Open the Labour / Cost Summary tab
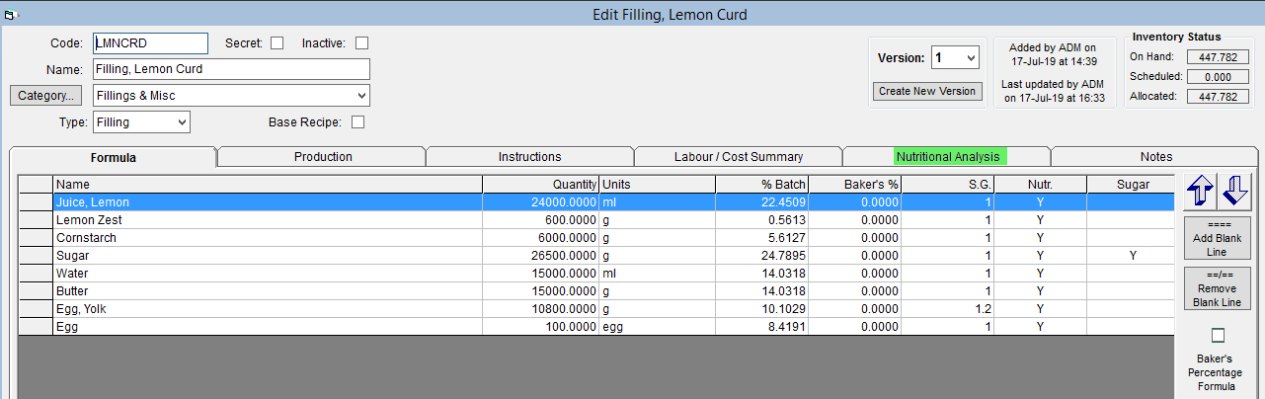This screenshot has height=399, width=1265. [739, 157]
